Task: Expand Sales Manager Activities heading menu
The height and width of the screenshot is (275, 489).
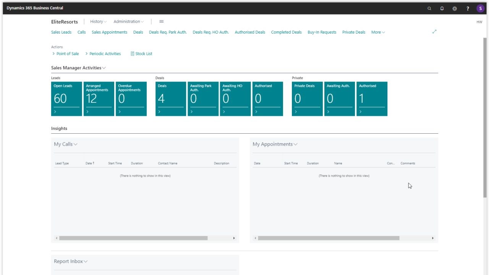Action: (x=78, y=68)
